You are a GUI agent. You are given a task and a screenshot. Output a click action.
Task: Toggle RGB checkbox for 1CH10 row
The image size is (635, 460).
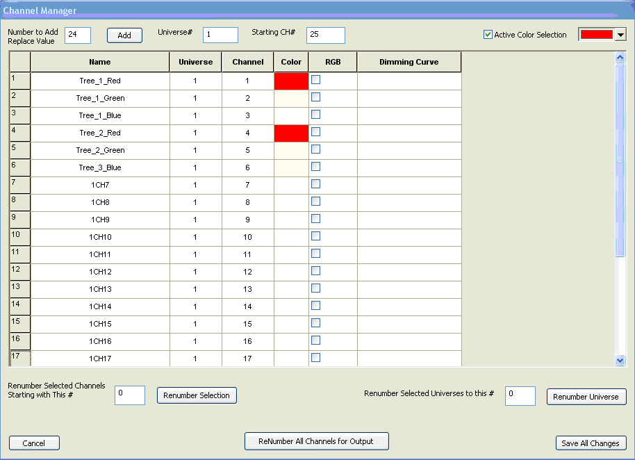point(315,236)
